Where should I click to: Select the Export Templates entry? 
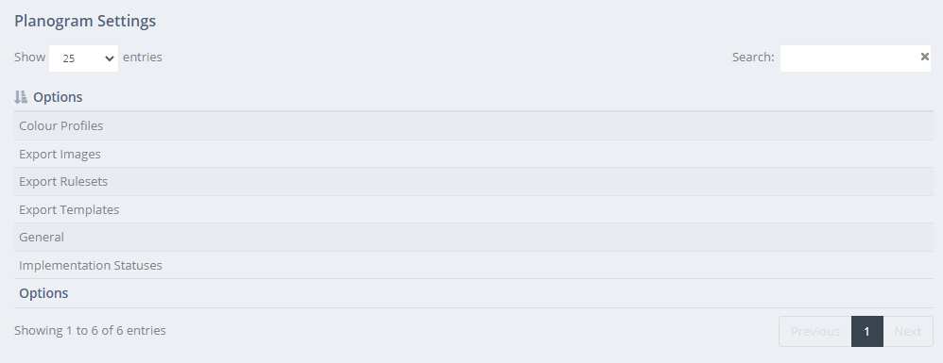coord(474,210)
